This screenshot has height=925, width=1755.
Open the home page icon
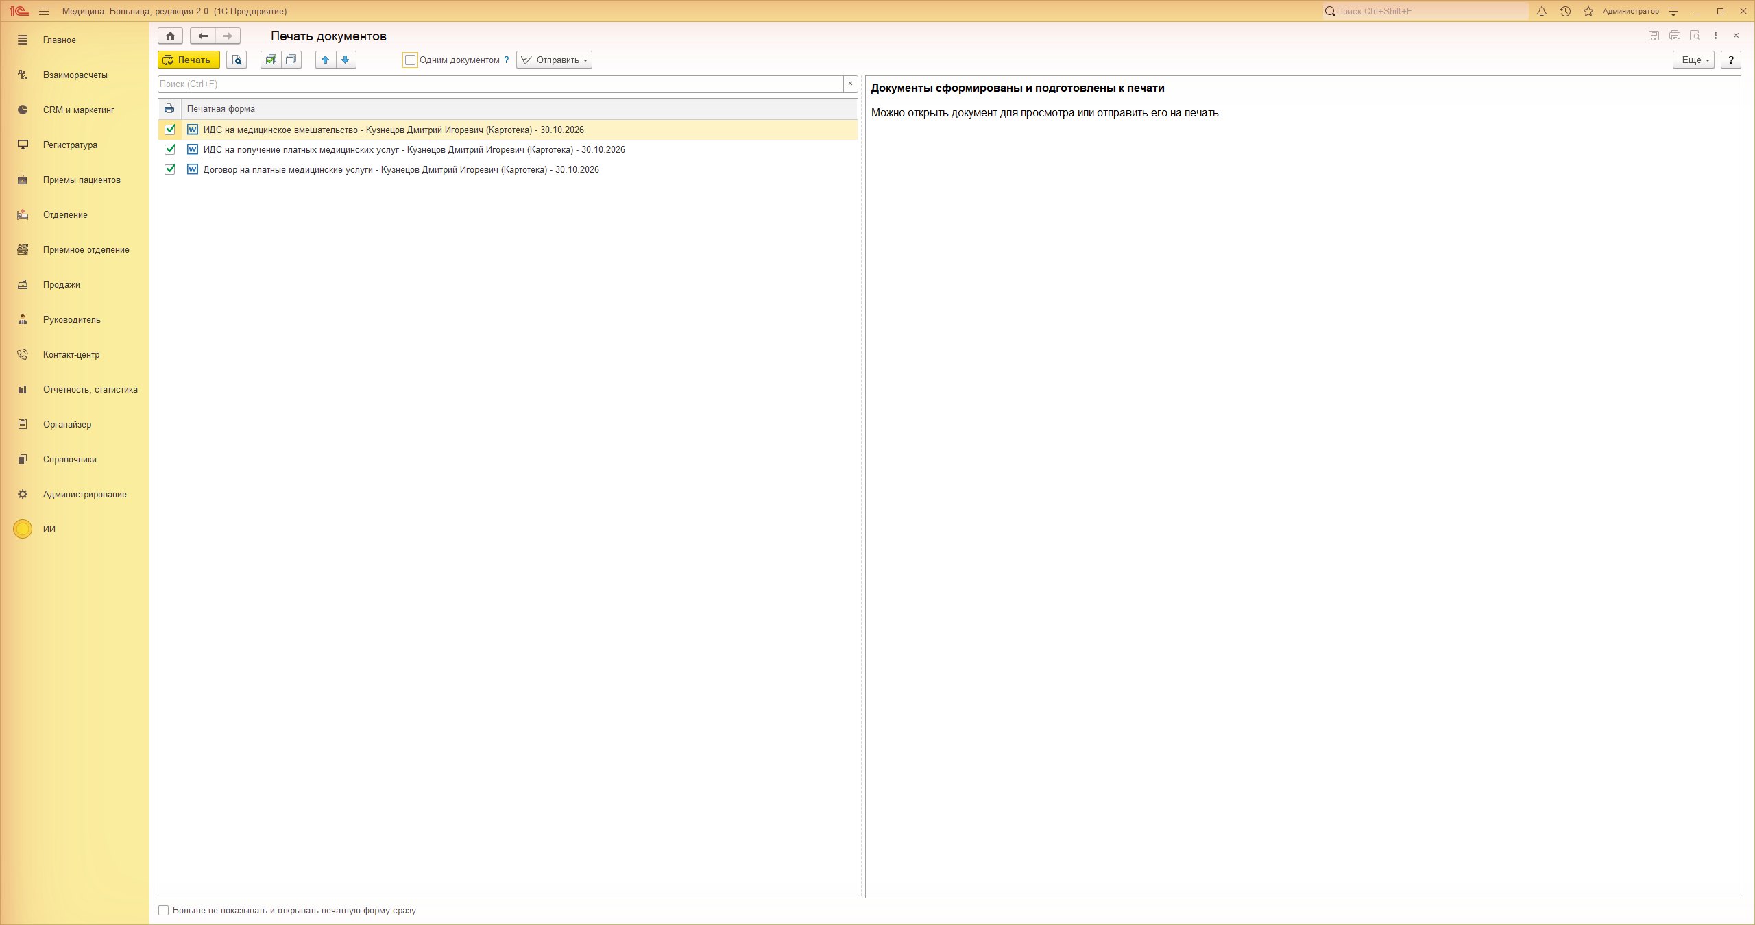click(x=170, y=36)
